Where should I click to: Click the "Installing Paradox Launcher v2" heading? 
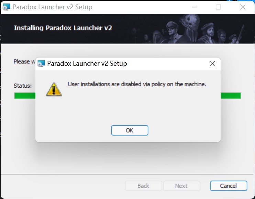click(63, 28)
